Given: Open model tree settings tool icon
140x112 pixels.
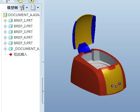Looking at the screenshot, I should [x=22, y=8].
